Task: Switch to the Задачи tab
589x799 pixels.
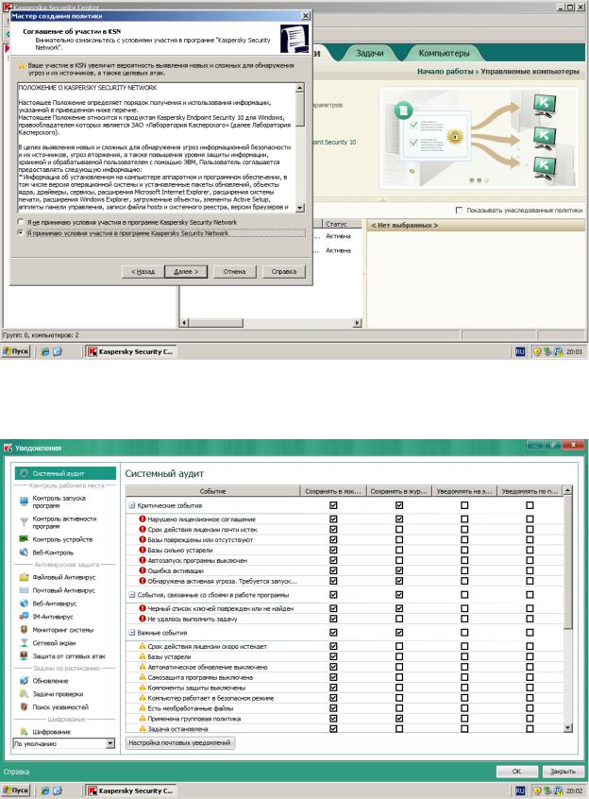Action: click(x=370, y=53)
